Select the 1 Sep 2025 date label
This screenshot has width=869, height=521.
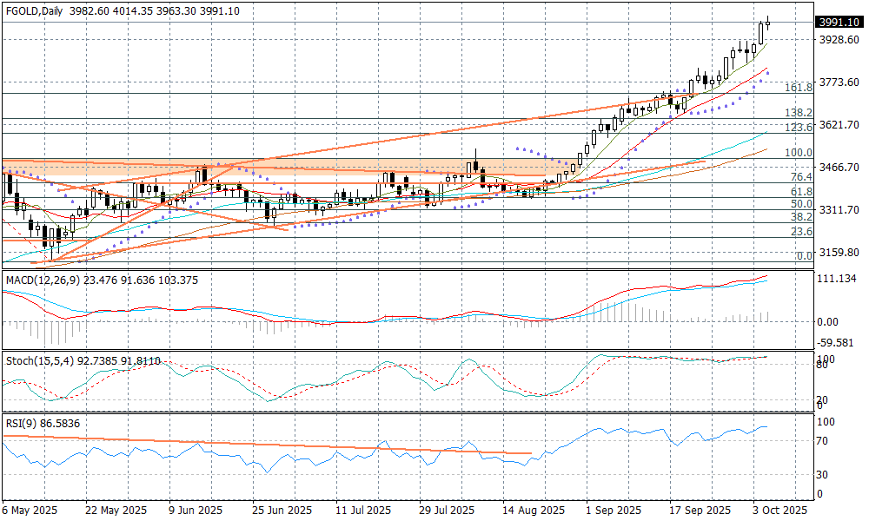(614, 511)
